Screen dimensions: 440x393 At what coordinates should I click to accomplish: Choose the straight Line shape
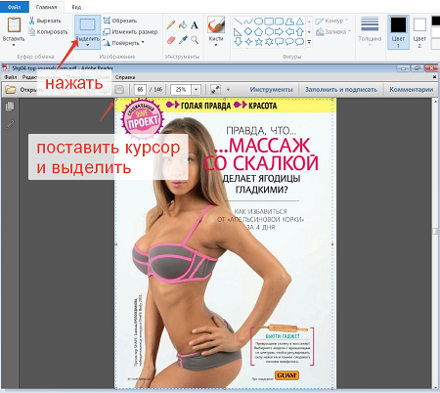239,22
